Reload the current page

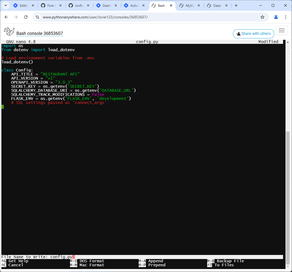coord(26,17)
